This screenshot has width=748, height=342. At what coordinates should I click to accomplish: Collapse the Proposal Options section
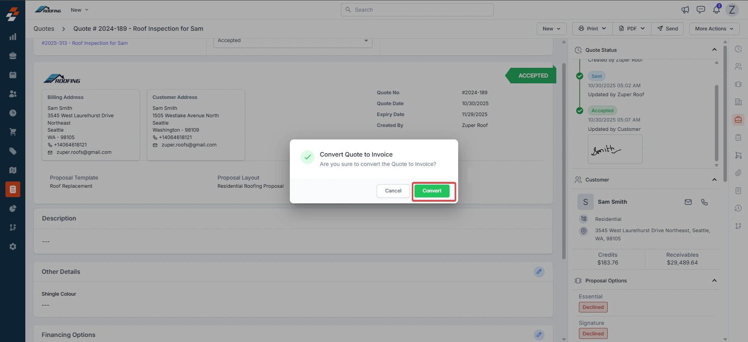tap(714, 280)
